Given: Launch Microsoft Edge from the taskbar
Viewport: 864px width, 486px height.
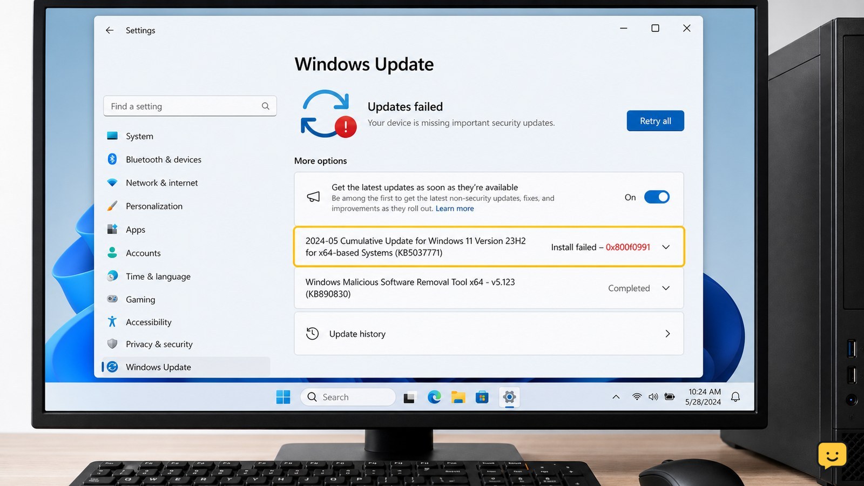Looking at the screenshot, I should coord(434,397).
